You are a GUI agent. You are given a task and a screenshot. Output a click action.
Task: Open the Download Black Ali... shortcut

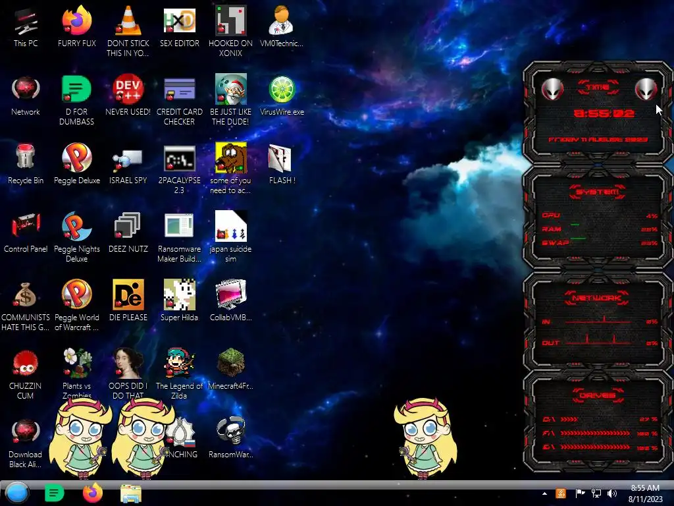(26, 443)
